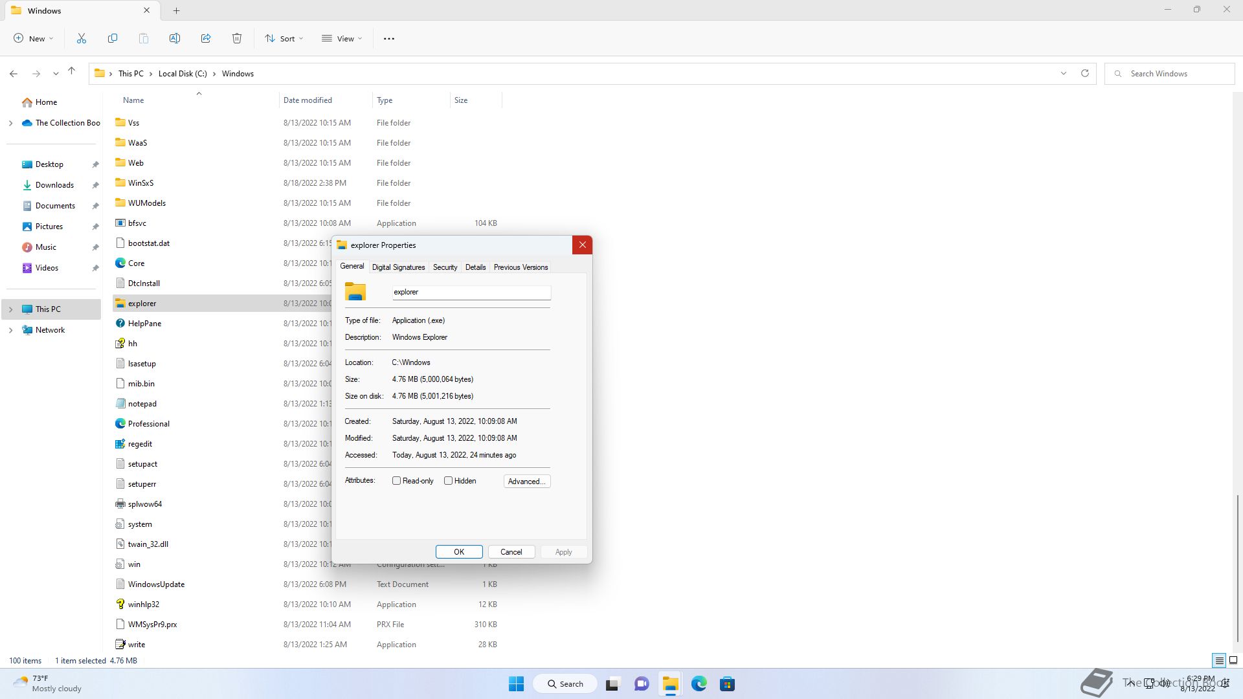Open the View dropdown menu
This screenshot has height=699, width=1243.
point(342,39)
